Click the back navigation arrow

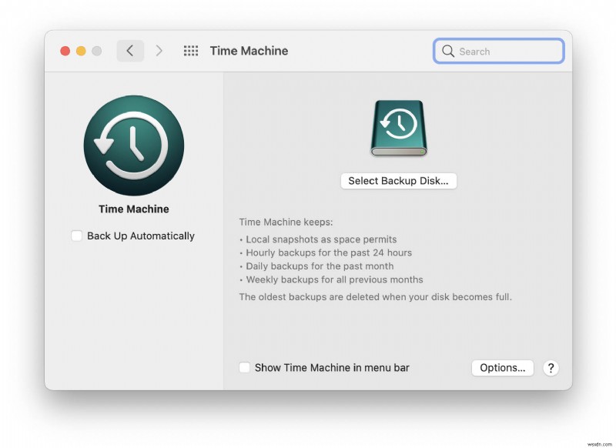(129, 51)
